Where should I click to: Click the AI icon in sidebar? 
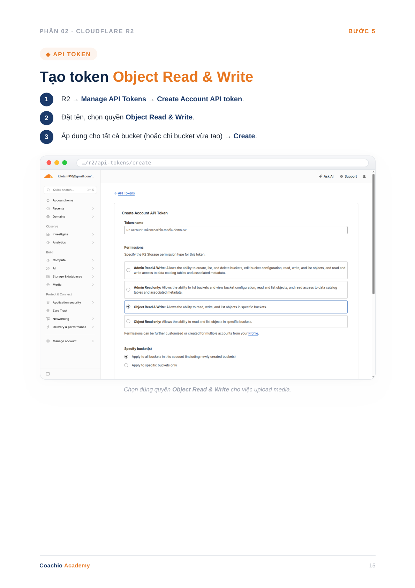[48, 269]
